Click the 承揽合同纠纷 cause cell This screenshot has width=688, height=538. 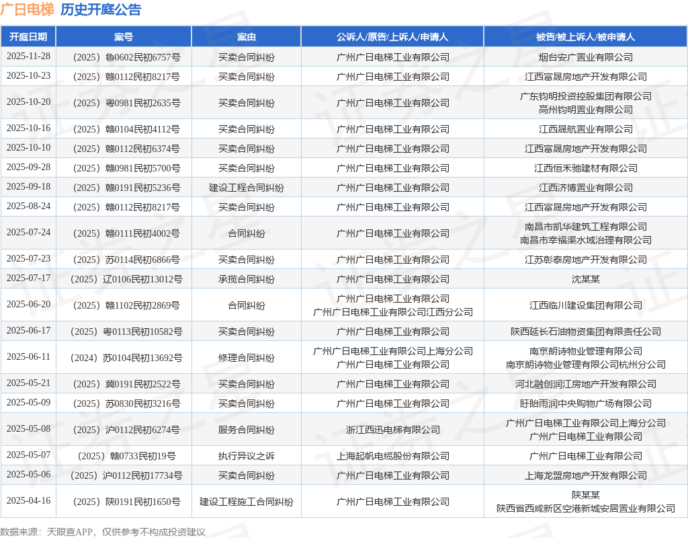click(x=246, y=279)
